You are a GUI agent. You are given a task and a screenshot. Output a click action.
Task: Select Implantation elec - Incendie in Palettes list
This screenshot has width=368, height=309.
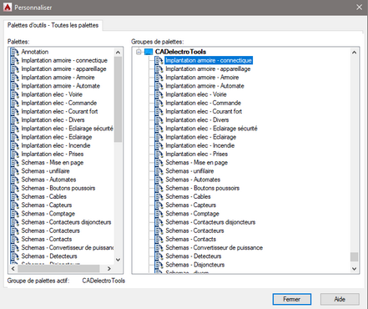point(56,145)
